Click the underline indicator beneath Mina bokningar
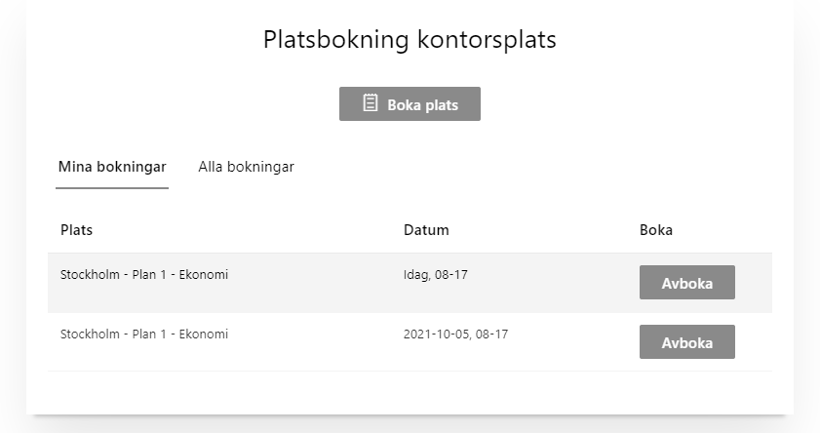Viewport: 820px width, 433px height. point(112,188)
